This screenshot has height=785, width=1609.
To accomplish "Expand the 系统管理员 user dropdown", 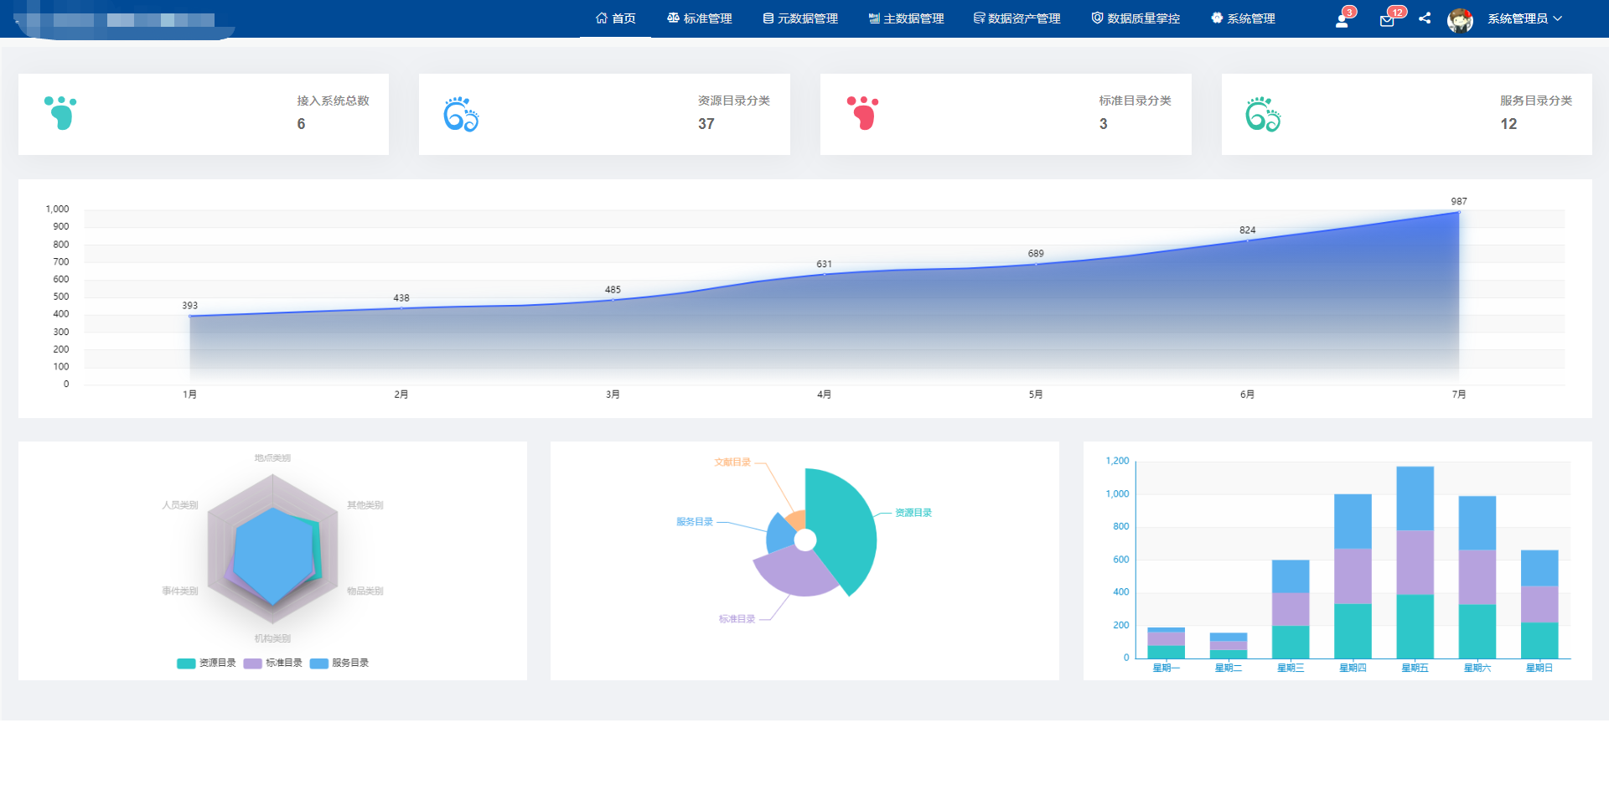I will (x=1524, y=18).
